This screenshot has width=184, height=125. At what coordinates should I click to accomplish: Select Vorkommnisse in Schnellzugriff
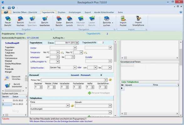[11, 58]
